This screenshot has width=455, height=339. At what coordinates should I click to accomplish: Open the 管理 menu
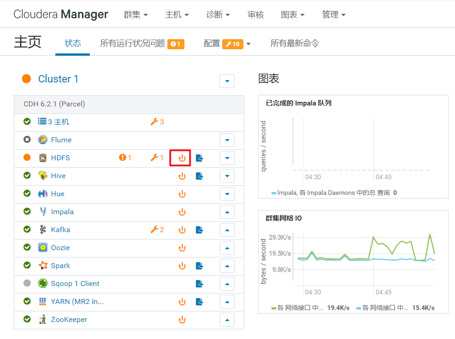pos(334,14)
